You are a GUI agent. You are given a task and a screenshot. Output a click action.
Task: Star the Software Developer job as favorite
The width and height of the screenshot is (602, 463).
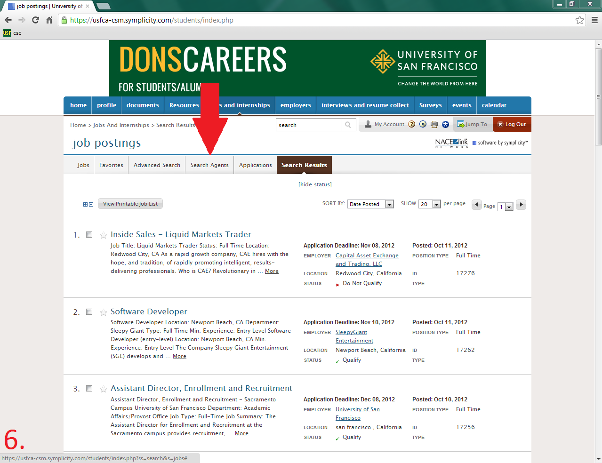coord(104,312)
